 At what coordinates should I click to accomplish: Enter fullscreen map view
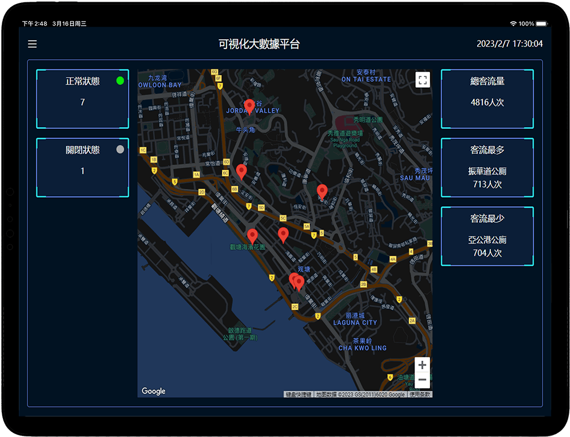[x=422, y=80]
